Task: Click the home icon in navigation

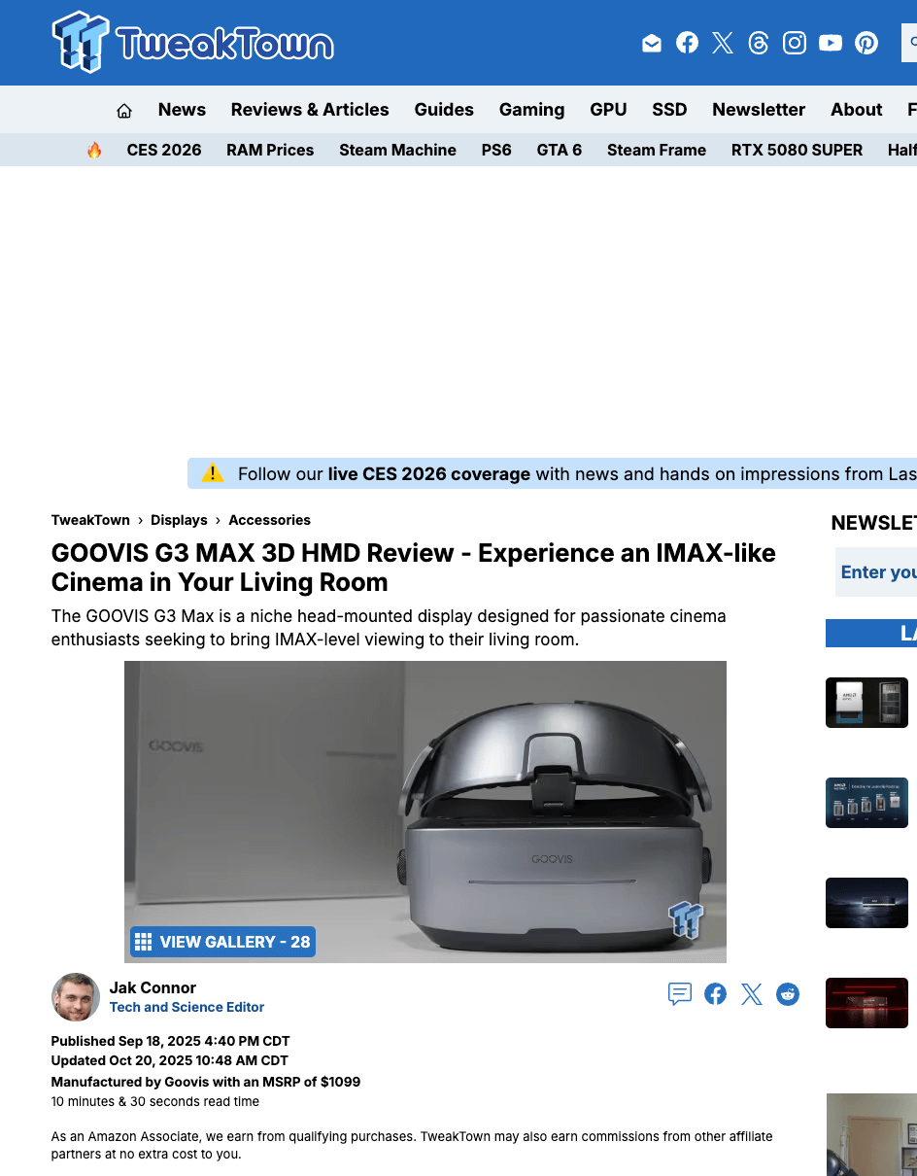Action: [x=124, y=111]
